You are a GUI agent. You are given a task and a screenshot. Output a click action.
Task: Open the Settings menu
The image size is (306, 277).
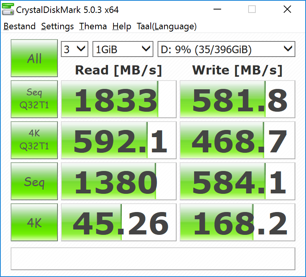(57, 26)
